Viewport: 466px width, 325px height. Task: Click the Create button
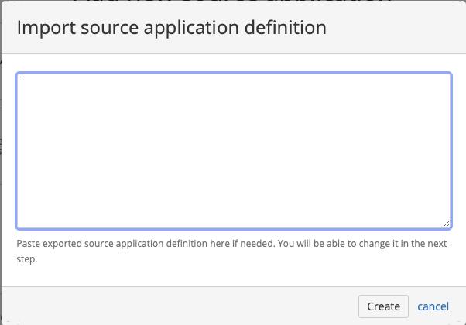(x=383, y=306)
